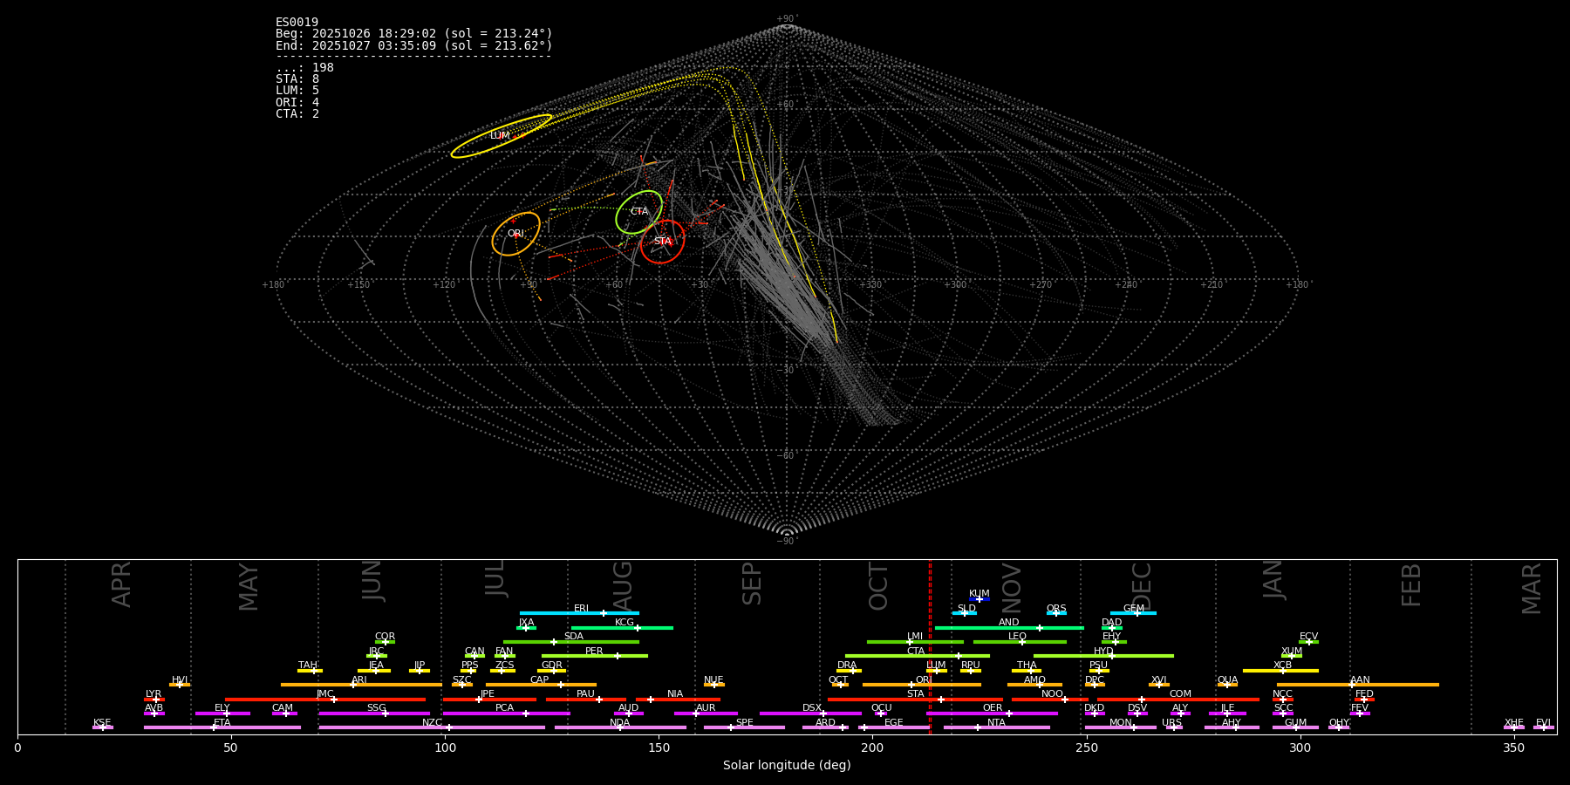Click the SPE shower label in timeline

tap(745, 723)
